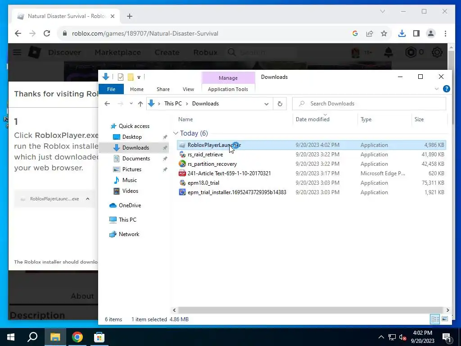The width and height of the screenshot is (461, 346).
Task: Open Recent locations dropdown arrow
Action: coord(131,104)
